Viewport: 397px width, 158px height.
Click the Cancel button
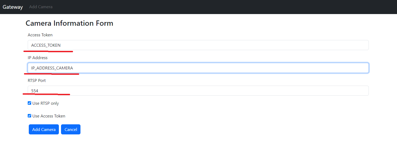tap(71, 129)
